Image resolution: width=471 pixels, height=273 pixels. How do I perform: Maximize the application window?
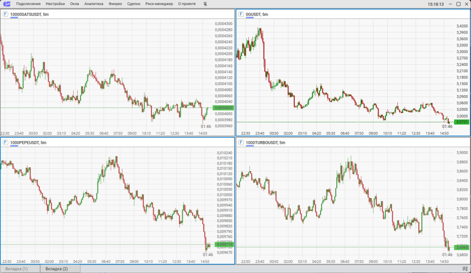(x=458, y=4)
